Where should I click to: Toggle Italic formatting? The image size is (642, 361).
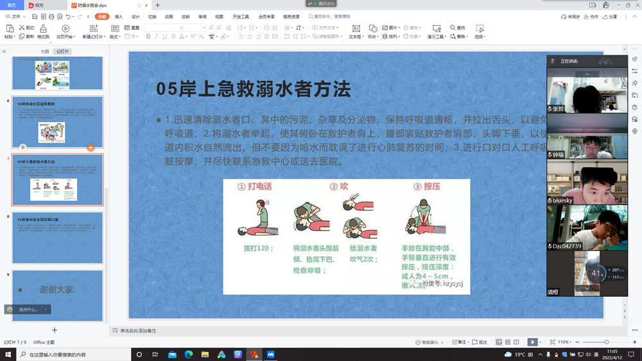tap(157, 37)
